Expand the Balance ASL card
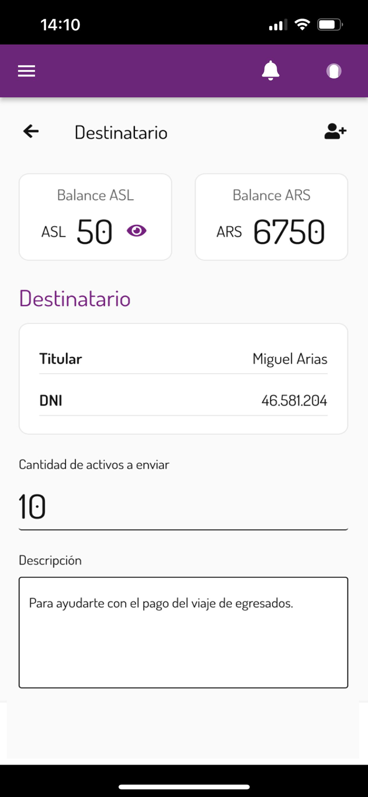Screen dimensions: 368x797 pyautogui.click(x=95, y=216)
